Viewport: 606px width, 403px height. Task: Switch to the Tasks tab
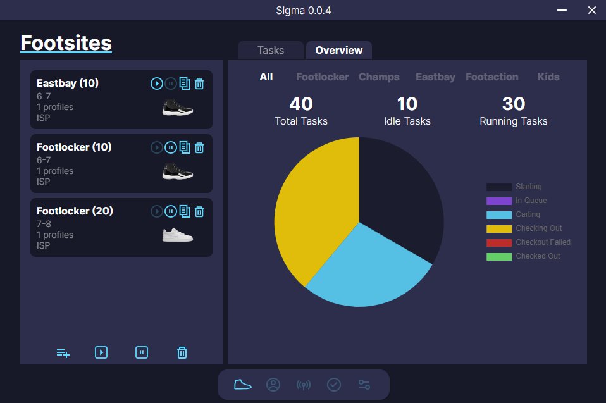(x=271, y=50)
